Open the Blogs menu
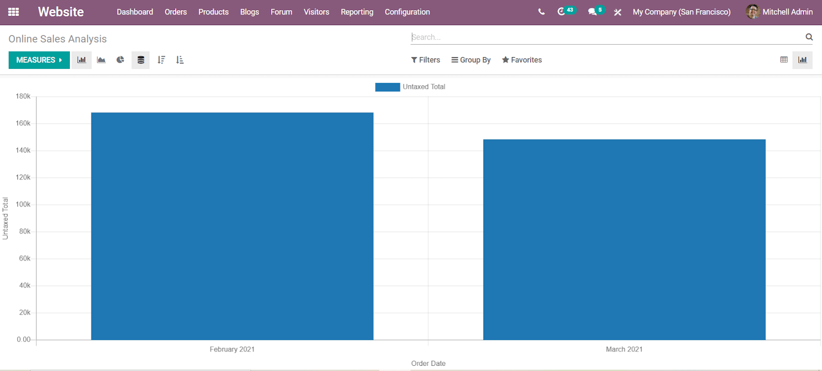This screenshot has width=822, height=371. [250, 12]
